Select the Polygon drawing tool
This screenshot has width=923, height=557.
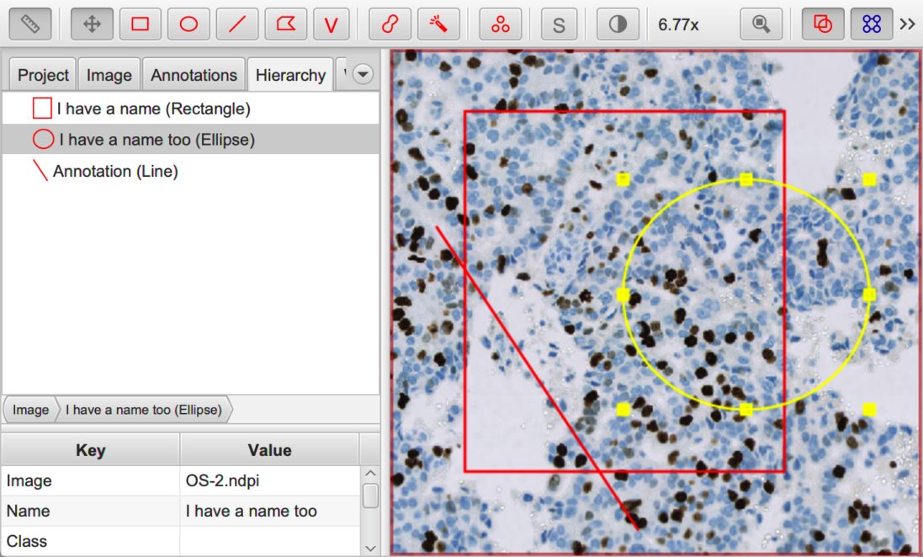pos(285,24)
